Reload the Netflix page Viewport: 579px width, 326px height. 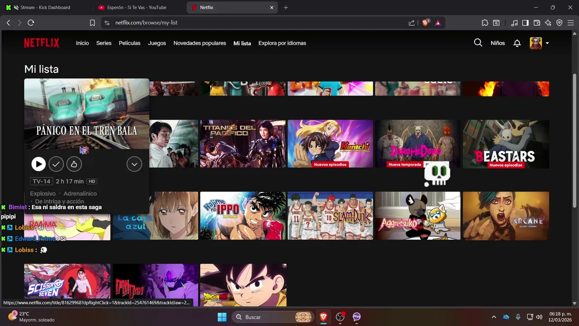pos(31,23)
